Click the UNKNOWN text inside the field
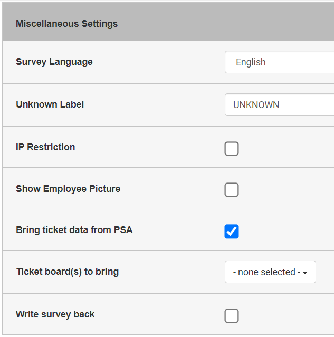This screenshot has height=337, width=334. tap(256, 105)
